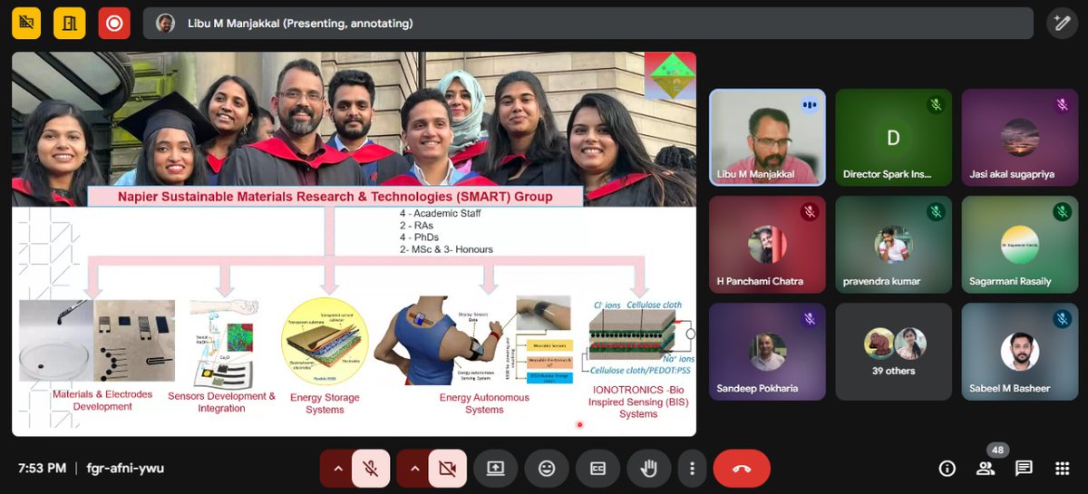Click presenter bar 'Libu M Manjakkal (Presenting, annotating)'
Image resolution: width=1088 pixels, height=494 pixels.
pyautogui.click(x=588, y=23)
